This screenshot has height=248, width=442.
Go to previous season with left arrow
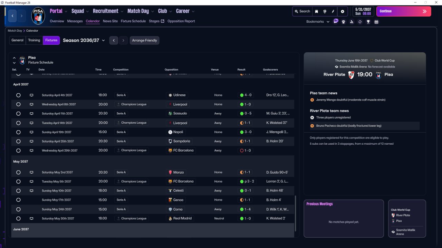[x=114, y=40]
